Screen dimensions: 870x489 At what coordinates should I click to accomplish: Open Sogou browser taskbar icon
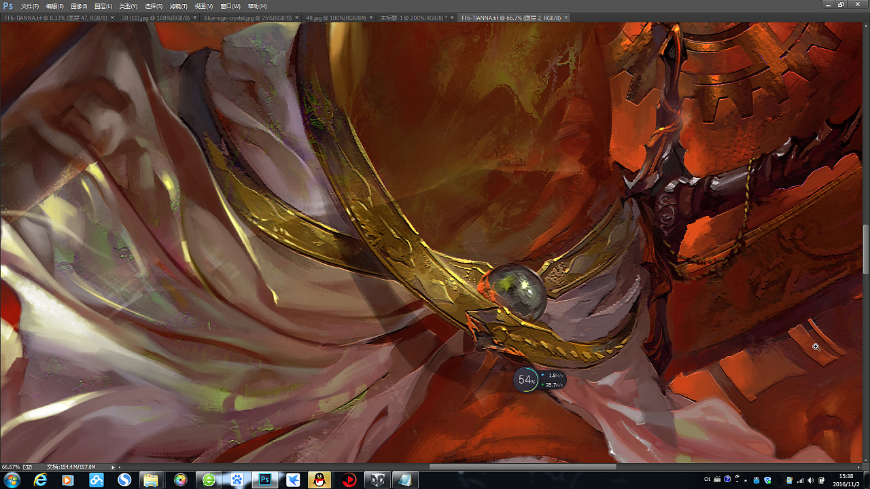[x=124, y=480]
